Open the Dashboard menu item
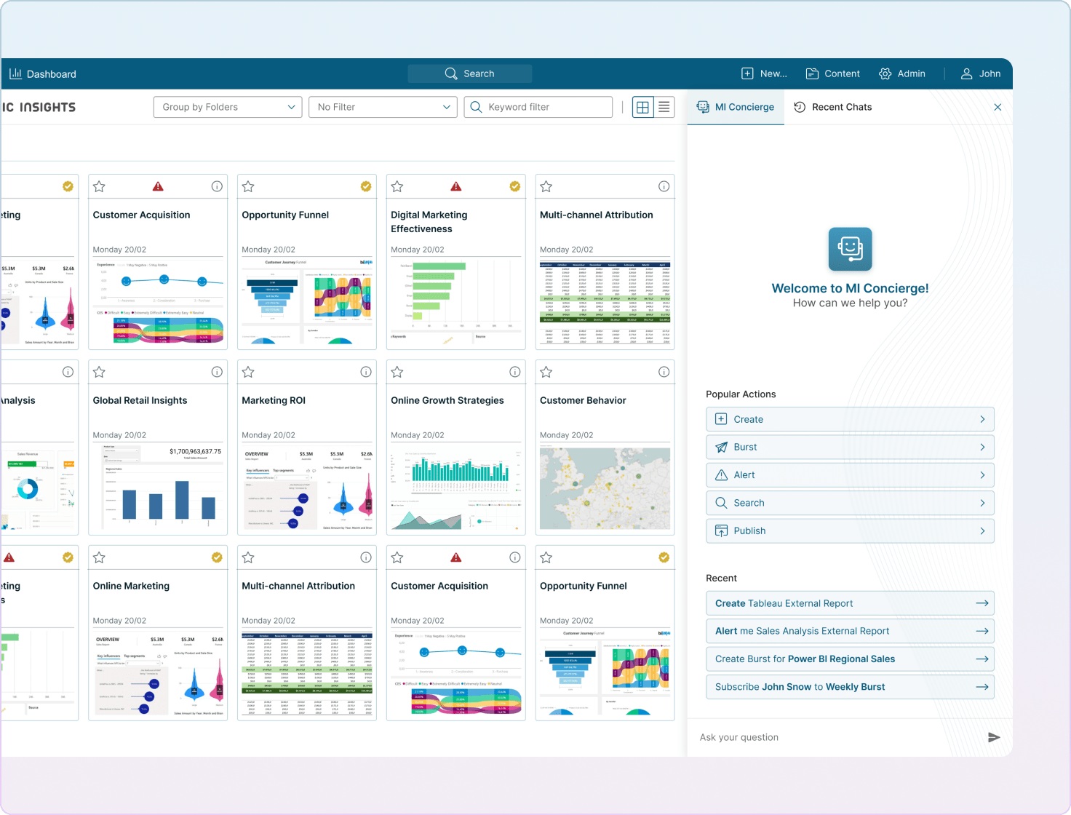 pos(43,73)
